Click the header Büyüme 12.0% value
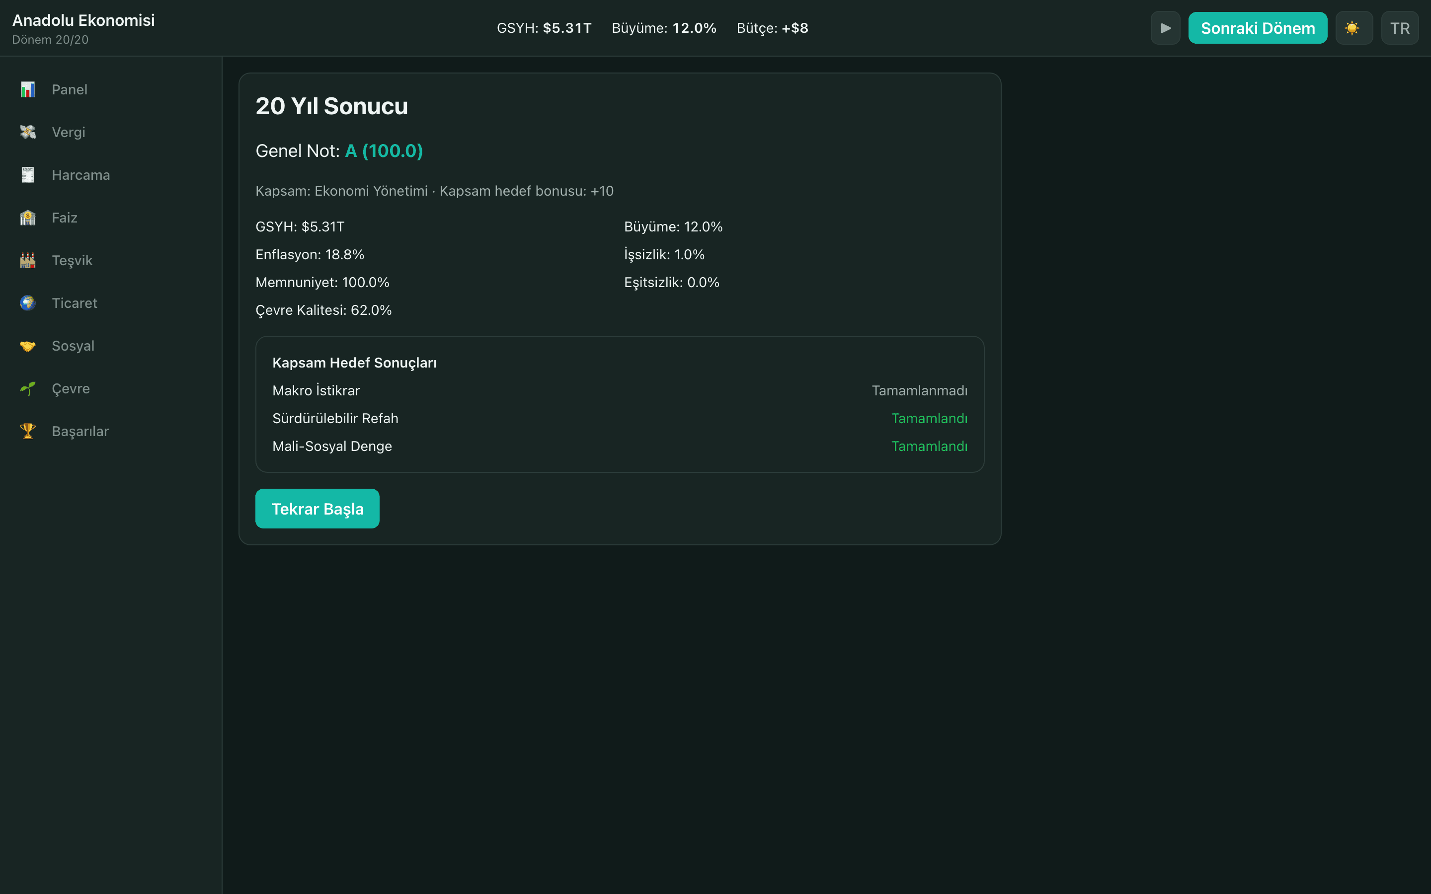The image size is (1431, 894). coord(664,28)
